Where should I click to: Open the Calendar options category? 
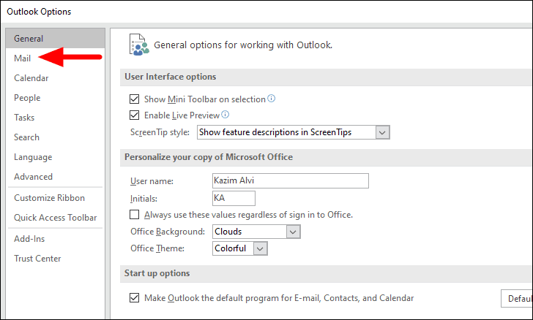tap(31, 78)
